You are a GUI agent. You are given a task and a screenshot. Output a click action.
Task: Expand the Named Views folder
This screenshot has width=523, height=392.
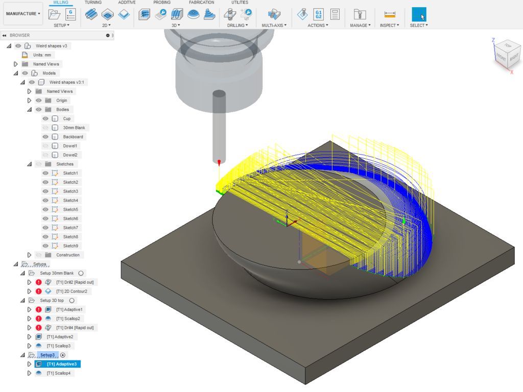[15, 64]
